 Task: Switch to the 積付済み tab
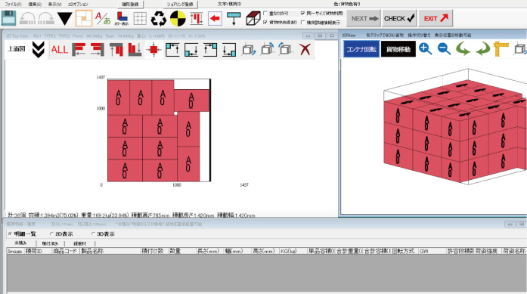pos(50,243)
